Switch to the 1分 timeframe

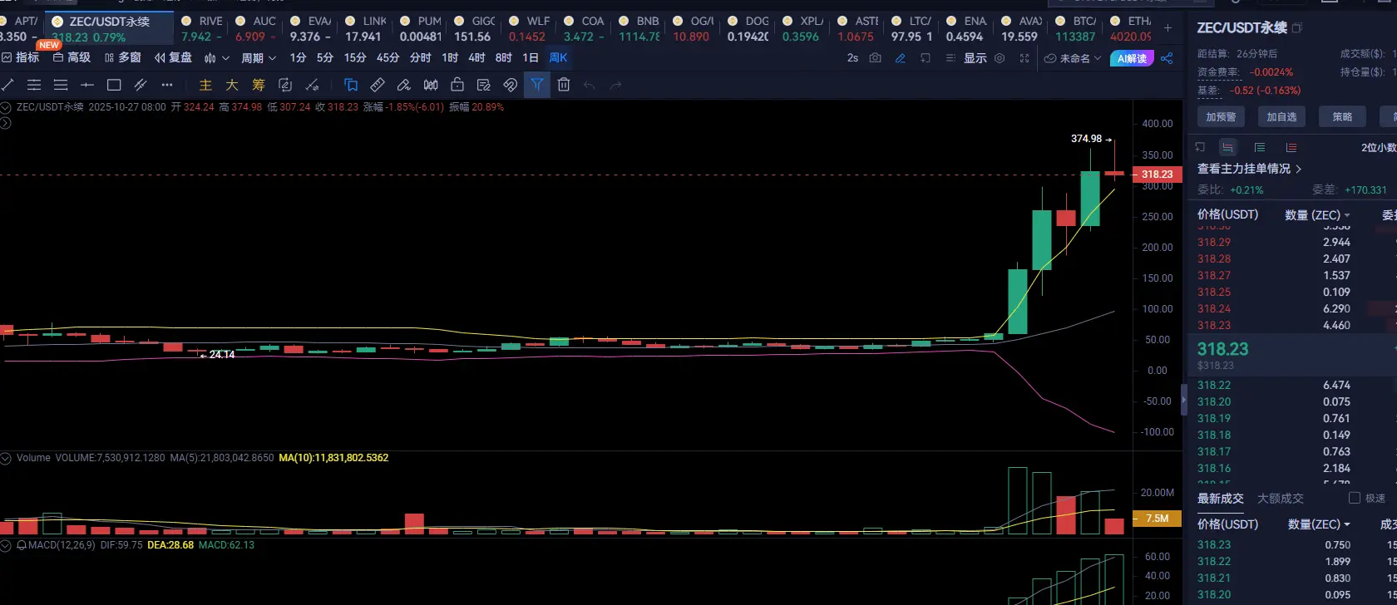[x=298, y=58]
